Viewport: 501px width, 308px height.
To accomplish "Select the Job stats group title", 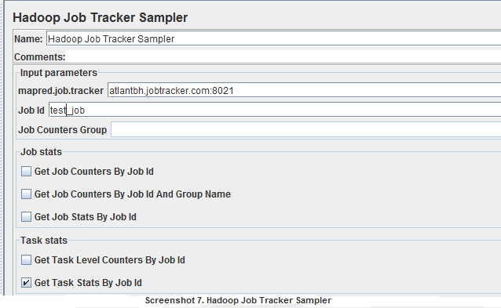I will pyautogui.click(x=41, y=152).
